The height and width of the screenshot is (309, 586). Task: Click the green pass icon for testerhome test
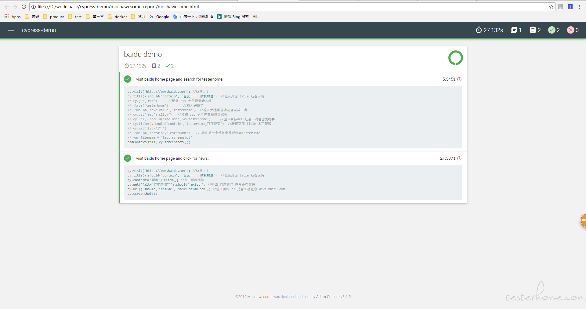click(x=128, y=79)
